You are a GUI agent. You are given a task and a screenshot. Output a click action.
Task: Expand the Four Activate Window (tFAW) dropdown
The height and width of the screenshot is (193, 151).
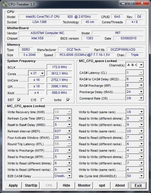point(69,137)
